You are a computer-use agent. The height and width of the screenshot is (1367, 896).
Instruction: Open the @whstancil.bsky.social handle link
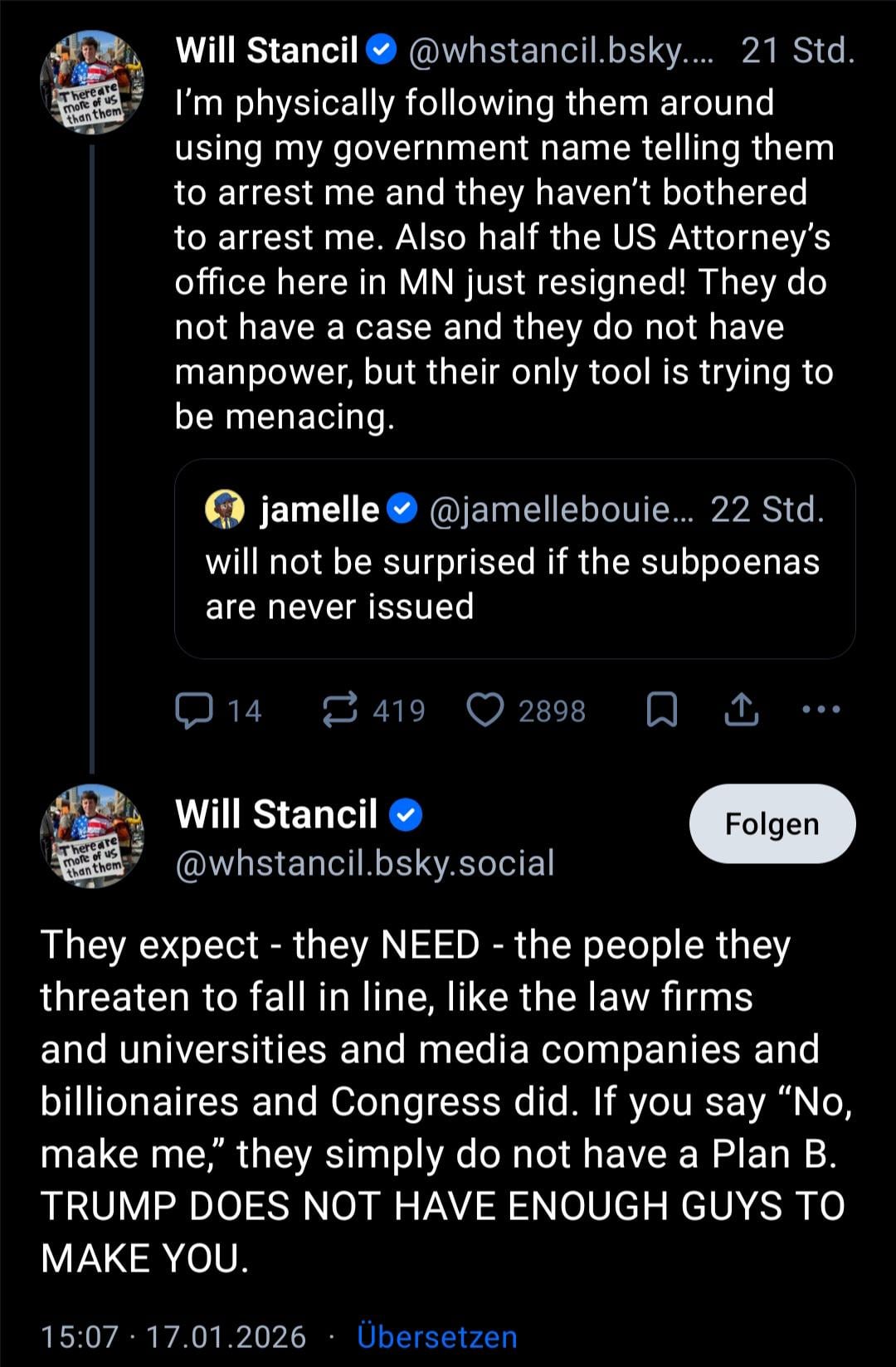(365, 863)
